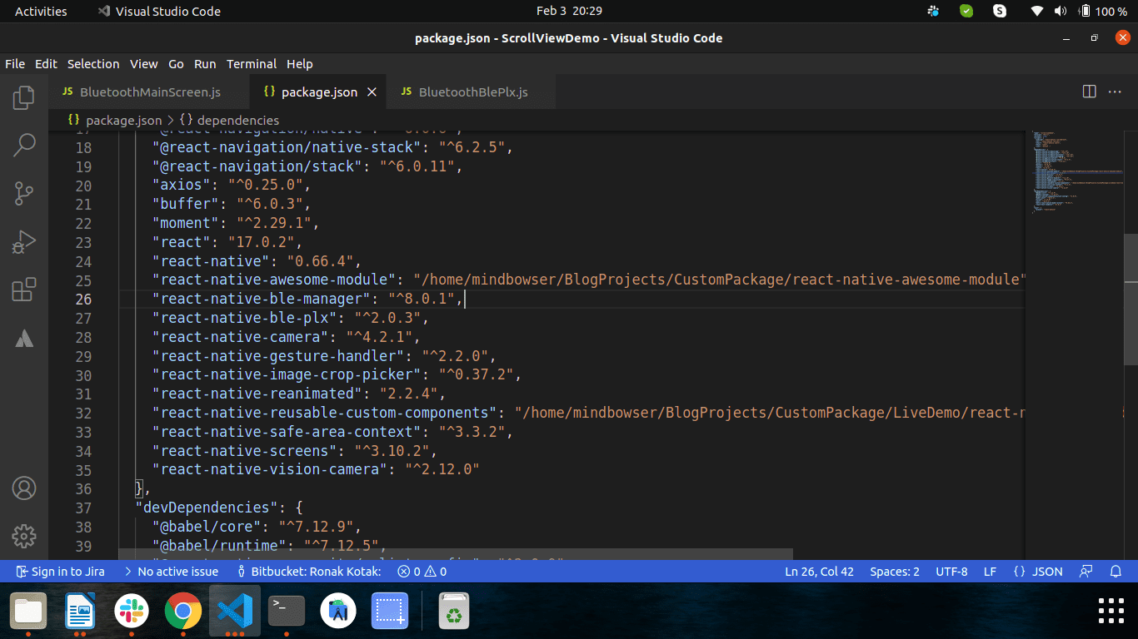
Task: Open the editor More Actions ellipsis
Action: pyautogui.click(x=1115, y=92)
